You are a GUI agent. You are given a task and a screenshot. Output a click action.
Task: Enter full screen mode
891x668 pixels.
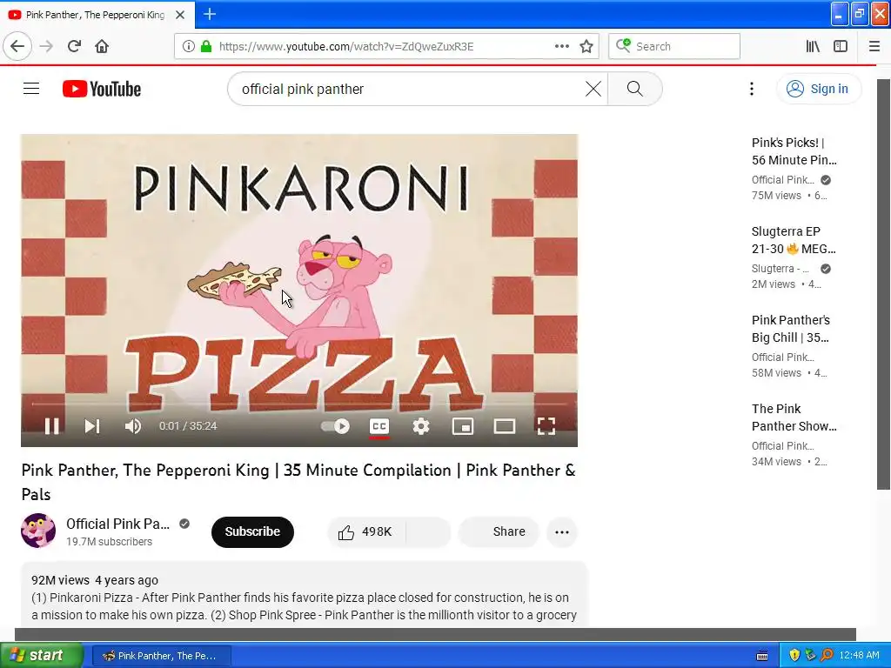[x=546, y=426]
